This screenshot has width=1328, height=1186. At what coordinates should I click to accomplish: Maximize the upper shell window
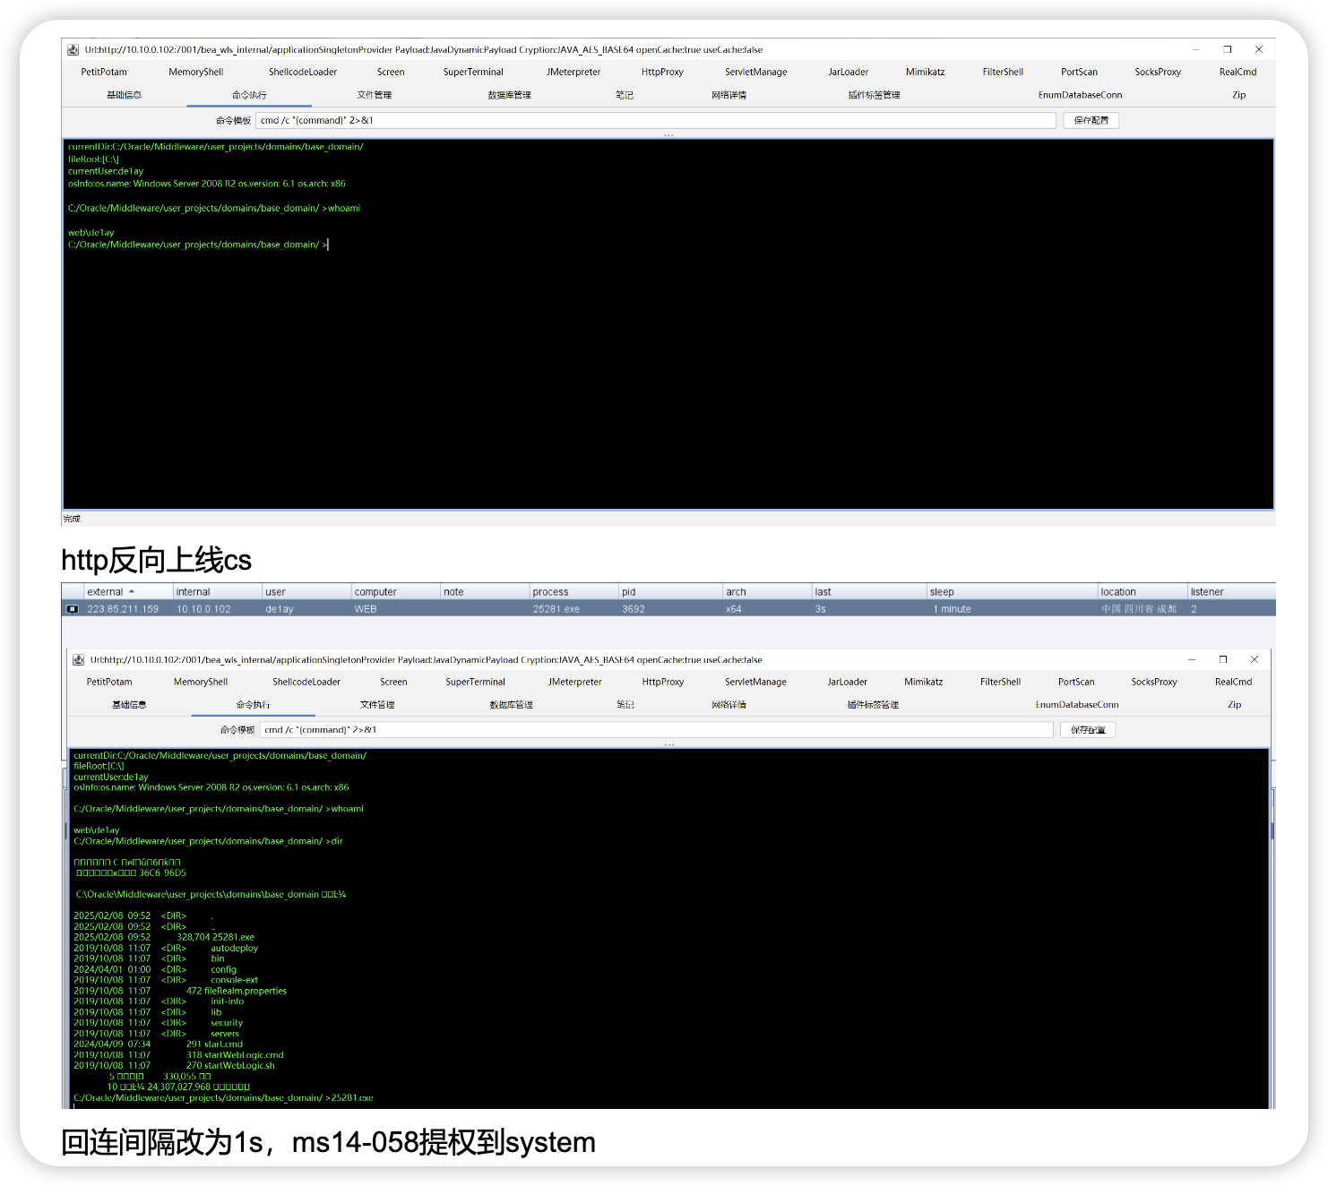[x=1227, y=50]
